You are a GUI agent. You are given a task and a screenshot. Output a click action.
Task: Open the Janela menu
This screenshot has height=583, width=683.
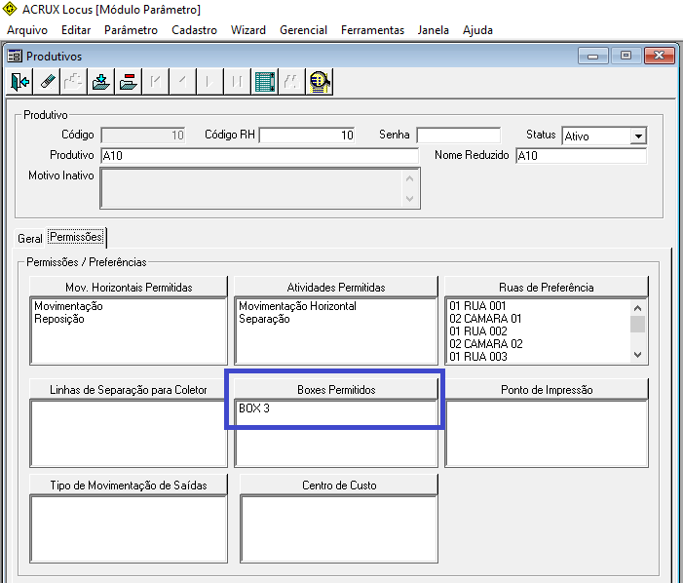pyautogui.click(x=433, y=30)
